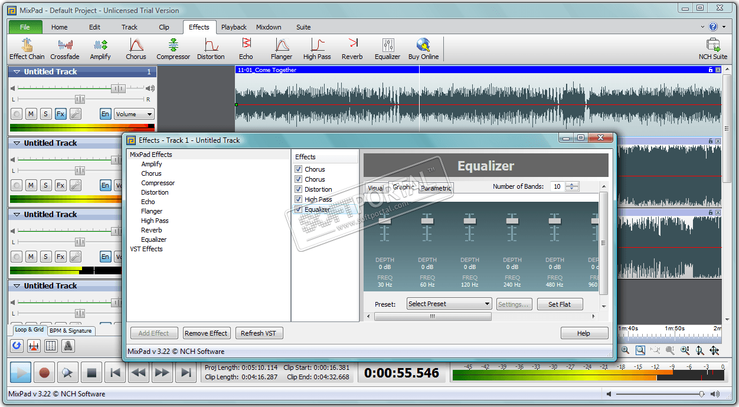Disable the High Pass effect checkbox
This screenshot has width=739, height=407.
point(299,199)
